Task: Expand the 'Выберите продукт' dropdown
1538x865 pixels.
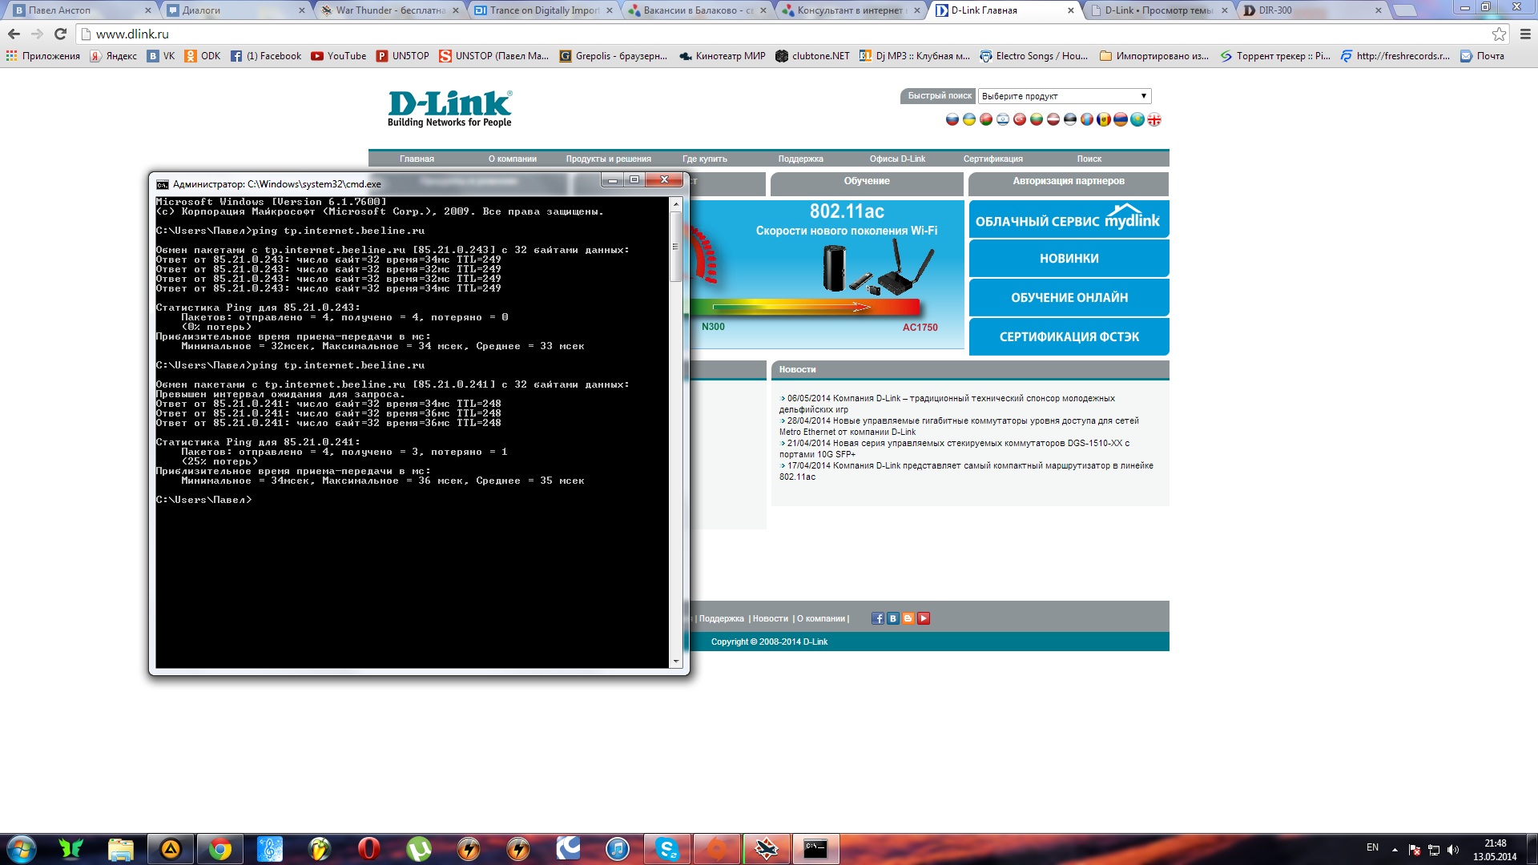Action: (x=1065, y=96)
